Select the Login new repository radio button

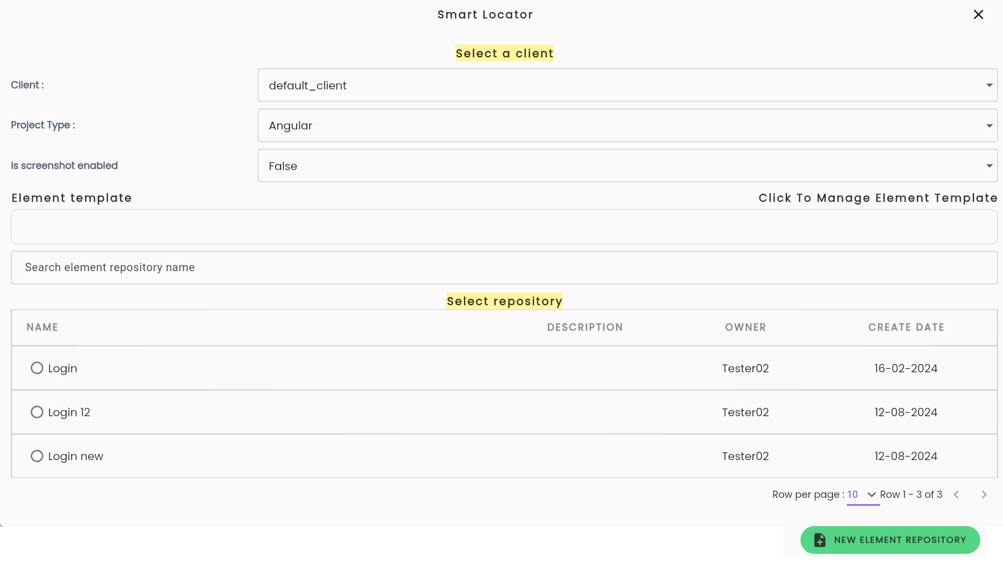coord(37,456)
